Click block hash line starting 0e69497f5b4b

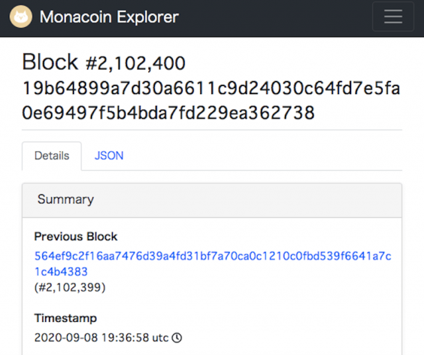[168, 113]
